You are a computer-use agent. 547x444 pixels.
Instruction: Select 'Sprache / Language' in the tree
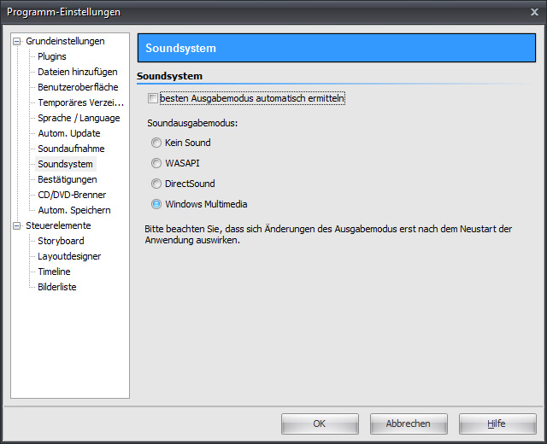[x=79, y=118]
